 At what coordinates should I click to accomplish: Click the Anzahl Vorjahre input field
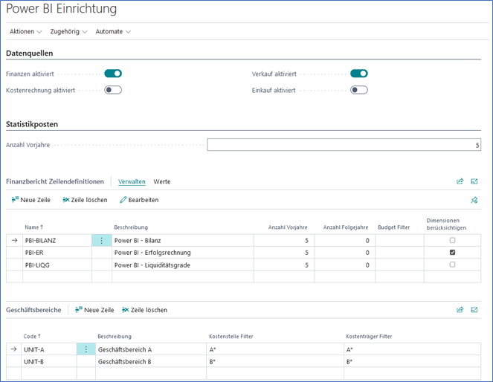click(344, 145)
